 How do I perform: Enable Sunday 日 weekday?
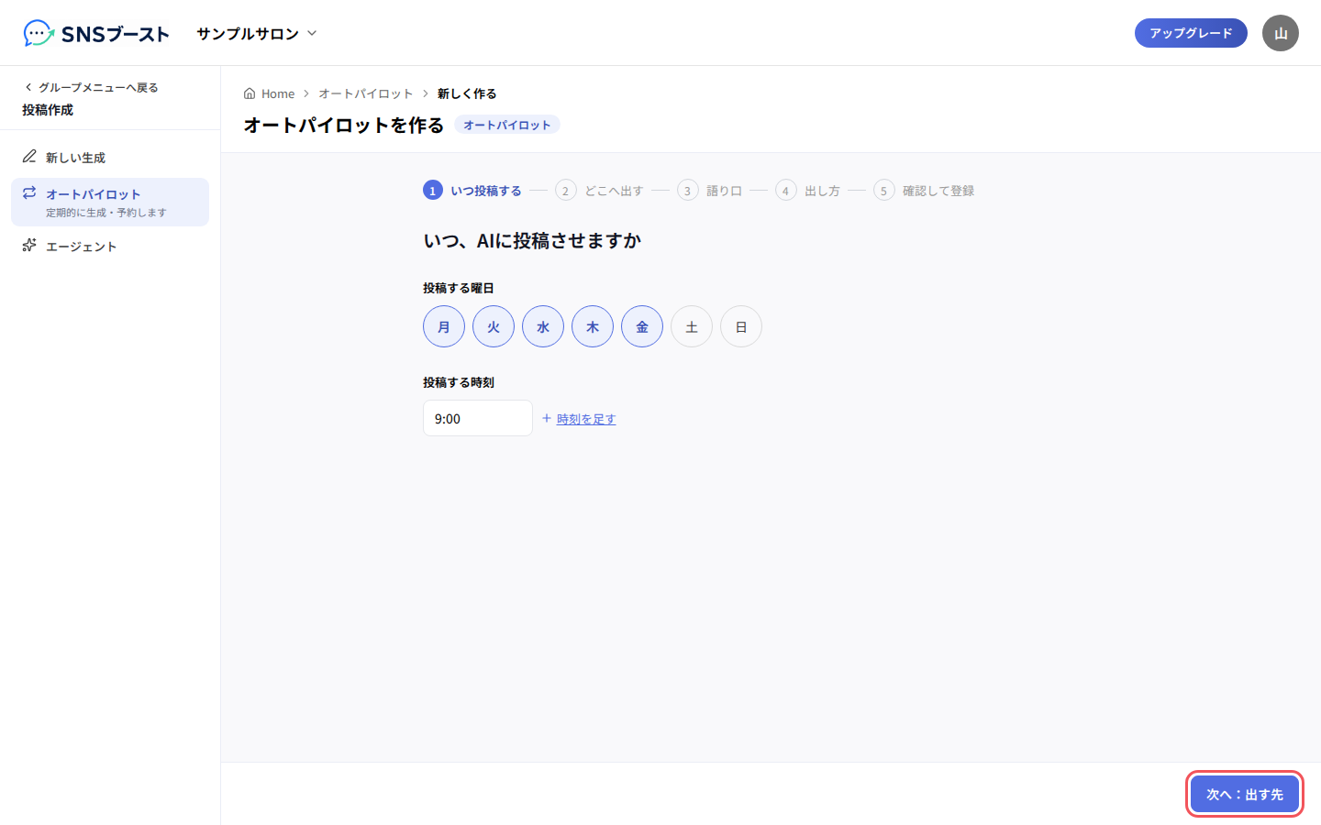(741, 326)
